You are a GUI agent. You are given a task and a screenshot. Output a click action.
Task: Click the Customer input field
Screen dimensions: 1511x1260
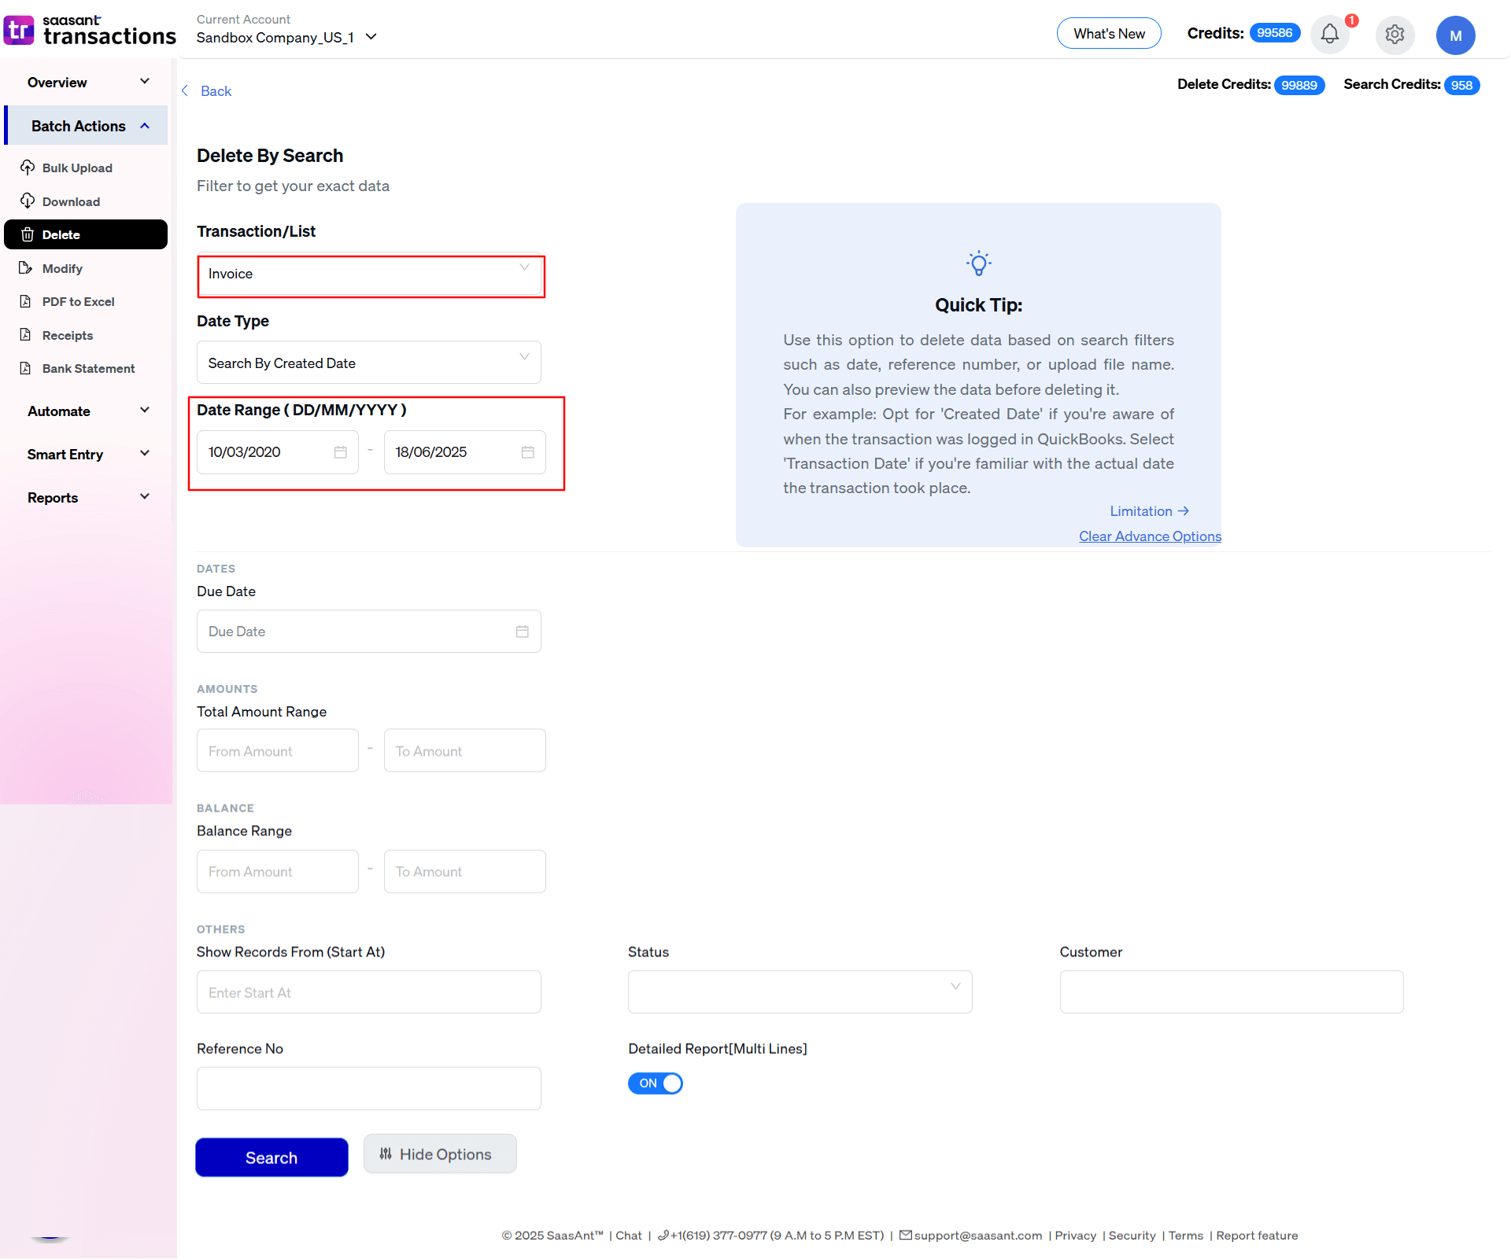tap(1232, 993)
